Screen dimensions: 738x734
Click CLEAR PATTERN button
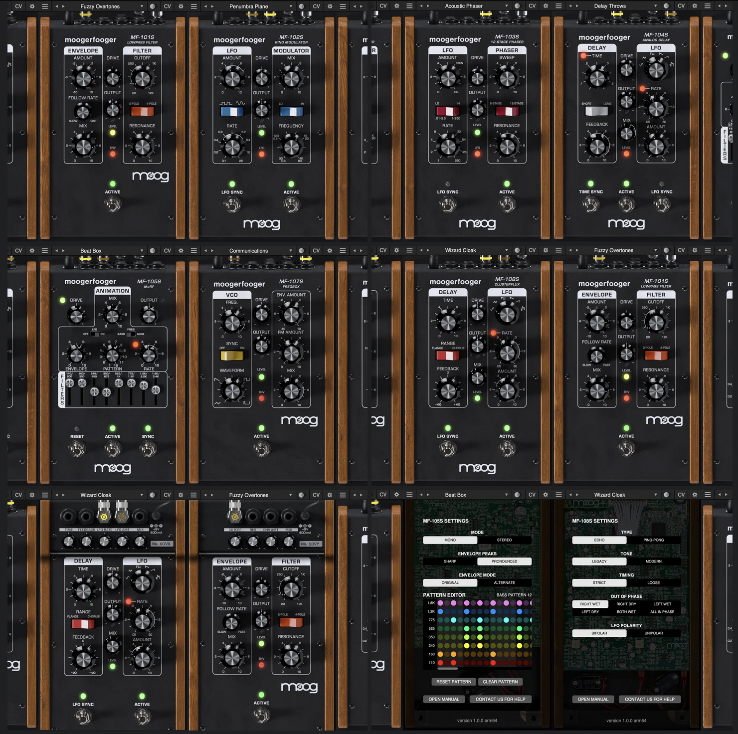[x=500, y=682]
